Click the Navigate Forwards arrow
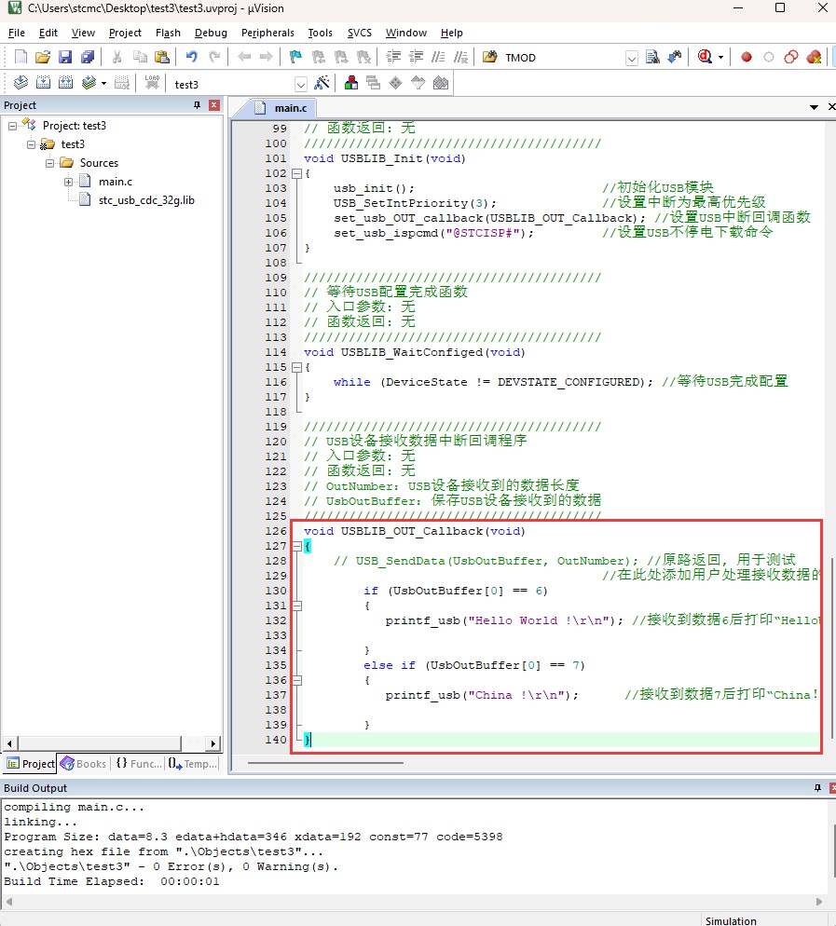The width and height of the screenshot is (836, 926). click(267, 57)
